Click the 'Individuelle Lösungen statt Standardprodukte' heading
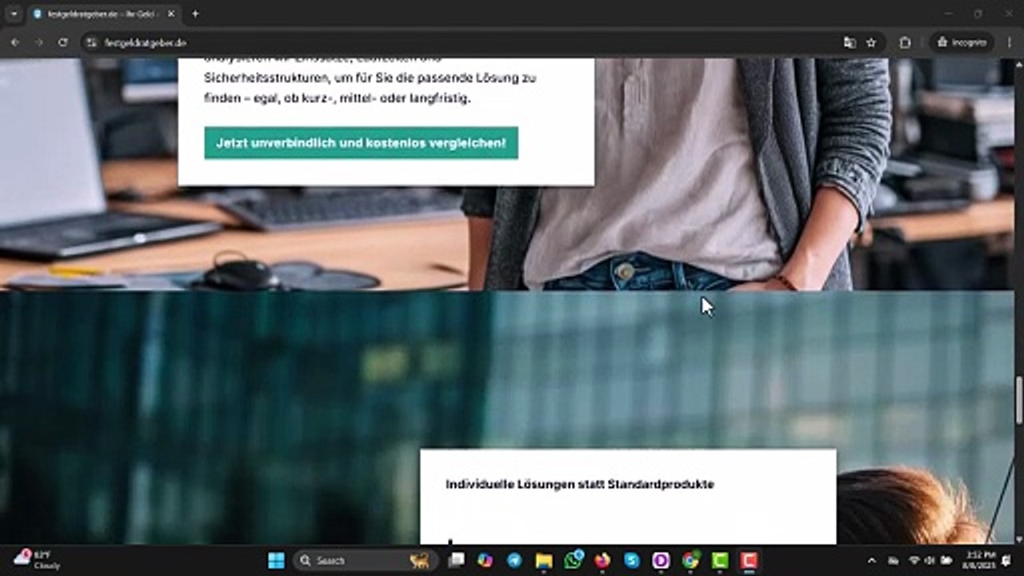The height and width of the screenshot is (576, 1024). click(580, 484)
